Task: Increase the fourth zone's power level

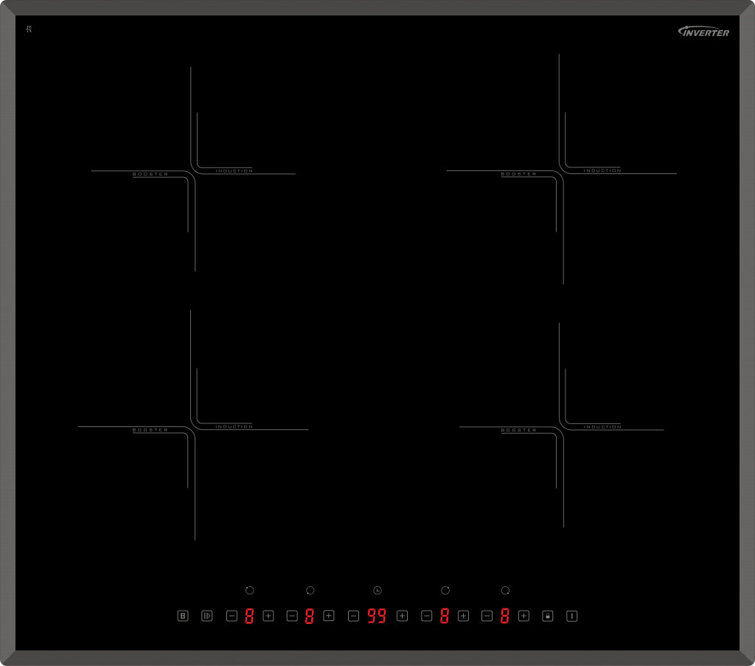Action: pos(523,616)
